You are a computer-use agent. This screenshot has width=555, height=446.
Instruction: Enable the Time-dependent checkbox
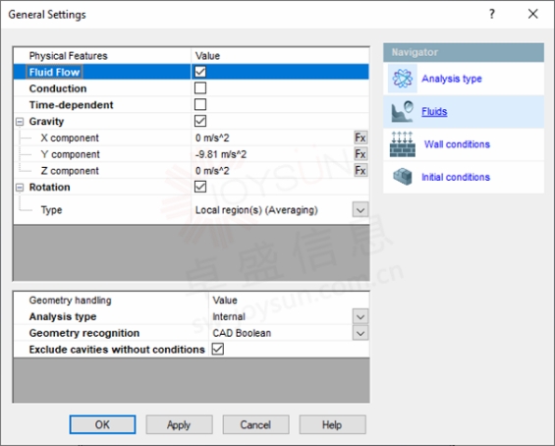click(x=200, y=104)
